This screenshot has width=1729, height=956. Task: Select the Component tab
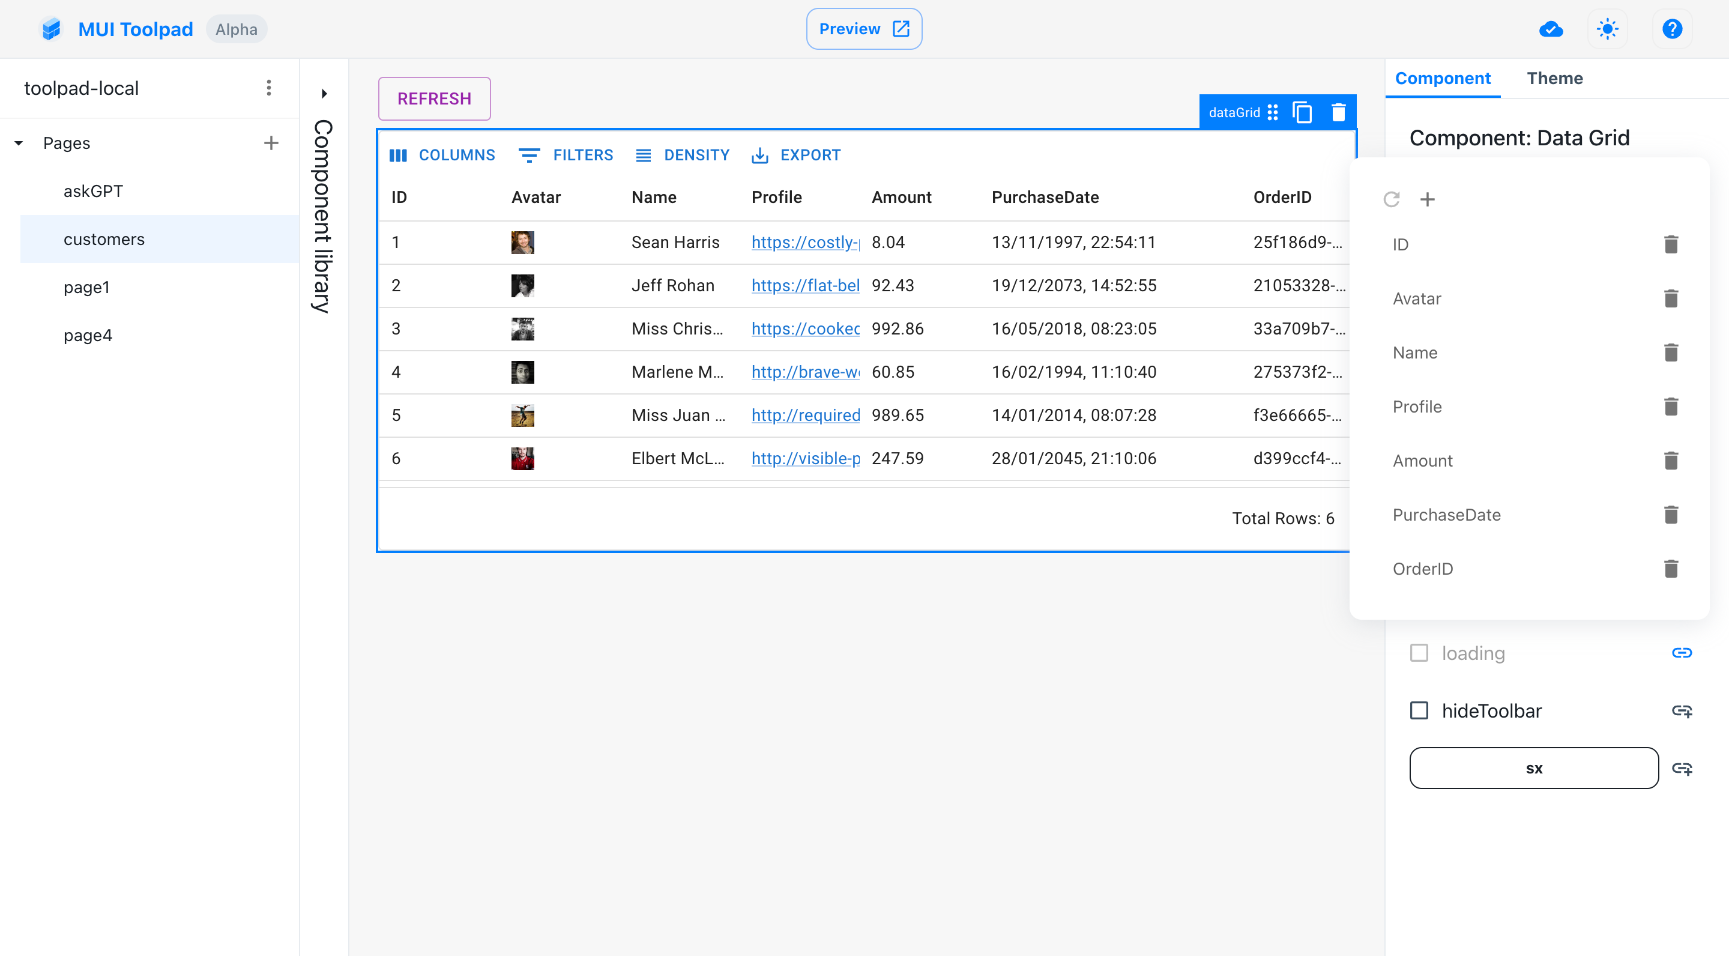1443,78
